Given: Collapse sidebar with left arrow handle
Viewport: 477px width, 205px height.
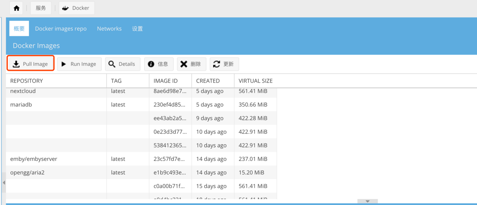Looking at the screenshot, I should click(3, 183).
